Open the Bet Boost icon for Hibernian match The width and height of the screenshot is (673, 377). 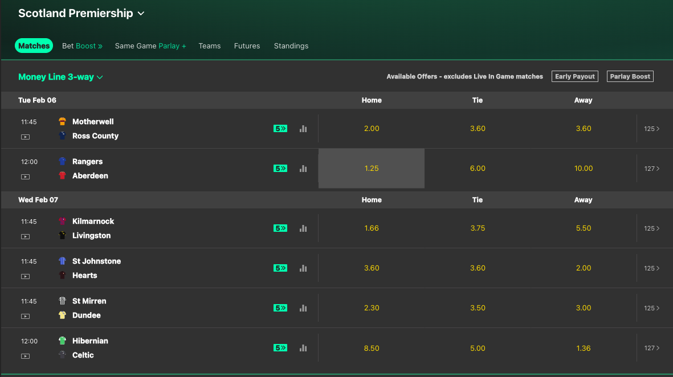(x=280, y=348)
